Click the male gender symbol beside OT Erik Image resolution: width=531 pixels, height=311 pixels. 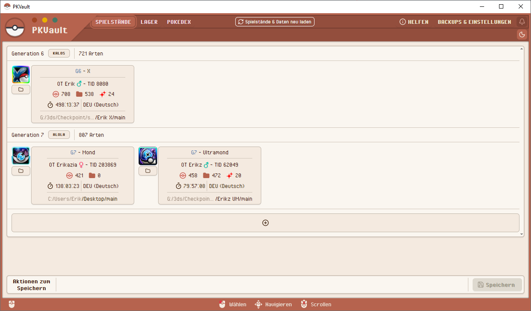(79, 84)
